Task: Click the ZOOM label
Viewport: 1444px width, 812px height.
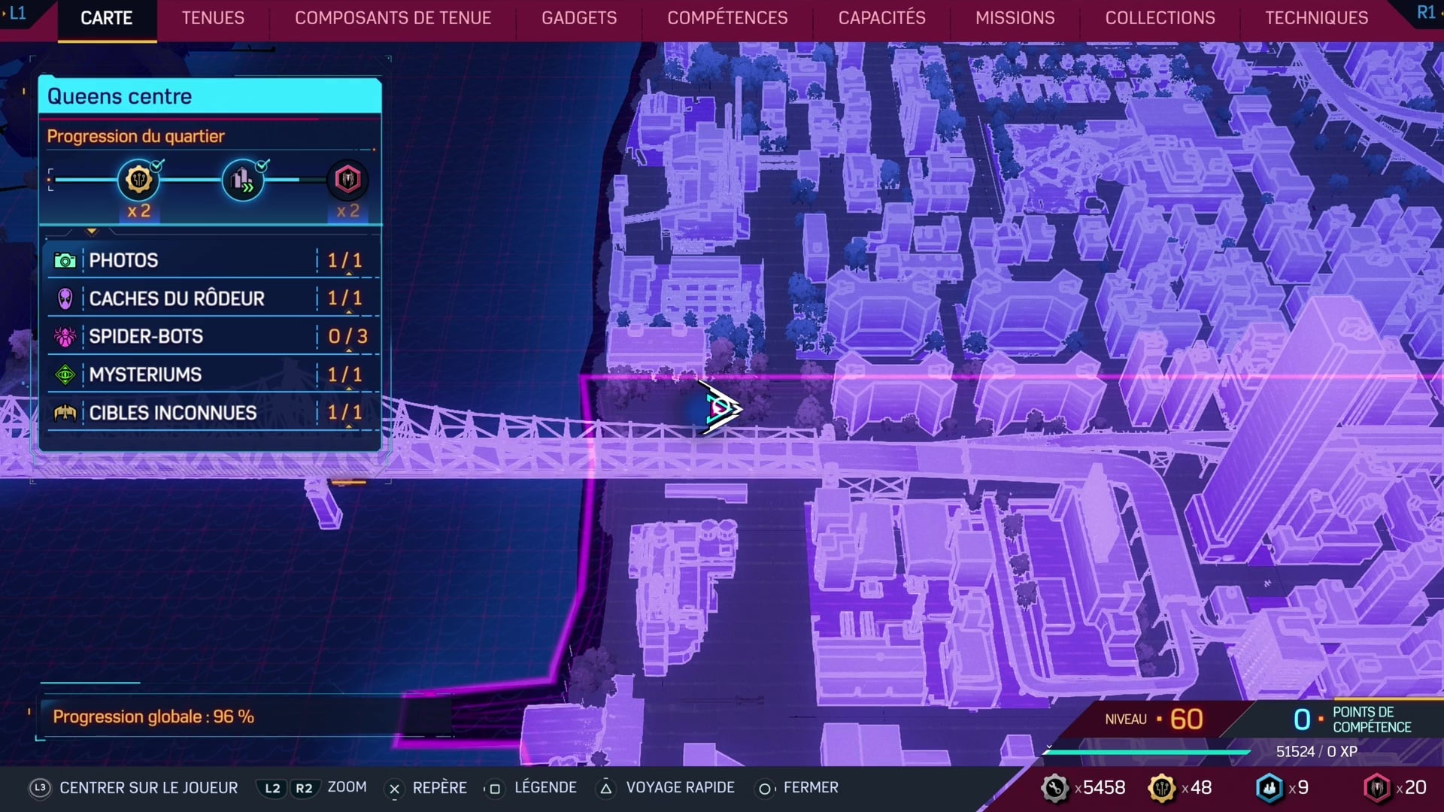Action: click(347, 787)
